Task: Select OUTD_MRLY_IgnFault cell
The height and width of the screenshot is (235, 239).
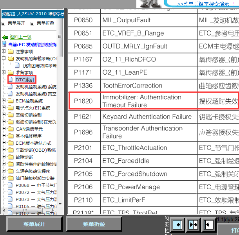Action: pyautogui.click(x=149, y=46)
